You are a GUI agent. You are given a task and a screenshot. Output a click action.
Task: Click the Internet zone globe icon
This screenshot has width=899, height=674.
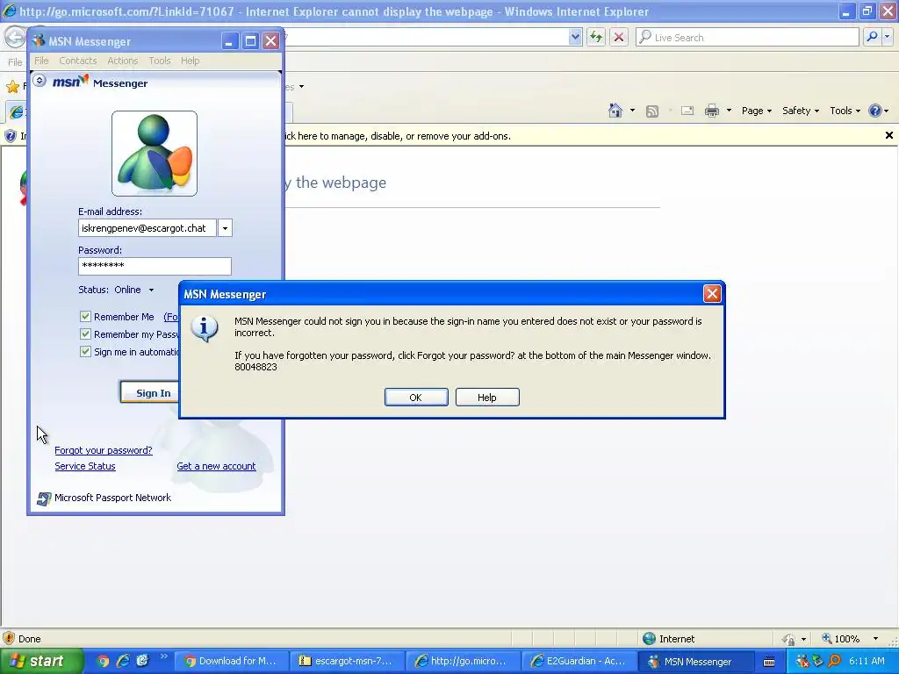tap(649, 639)
